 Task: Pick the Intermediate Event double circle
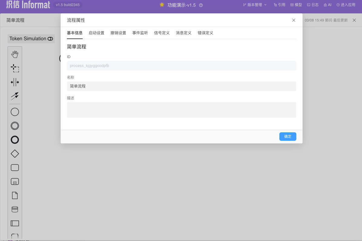(15, 126)
